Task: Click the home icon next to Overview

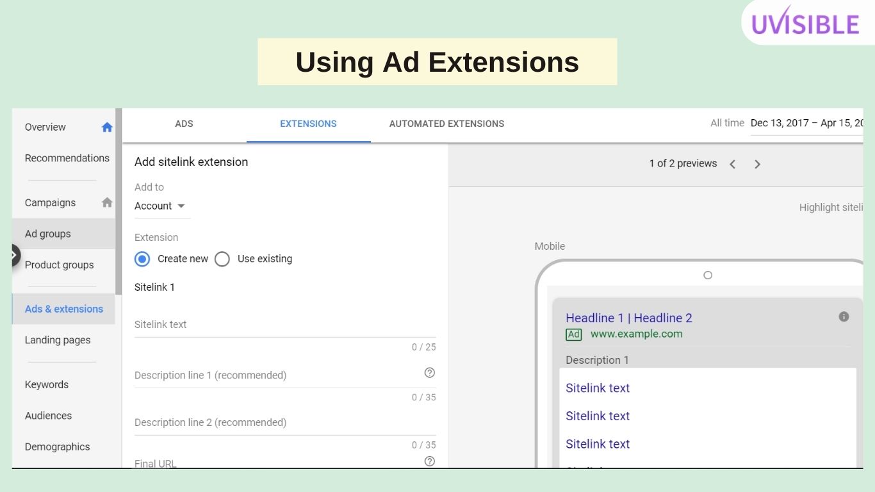Action: click(106, 127)
